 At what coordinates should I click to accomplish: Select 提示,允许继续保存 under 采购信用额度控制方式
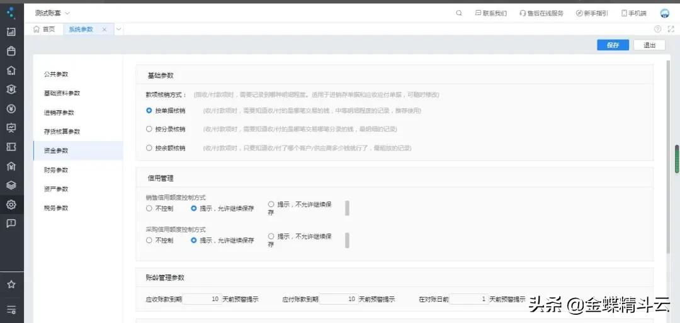[194, 240]
